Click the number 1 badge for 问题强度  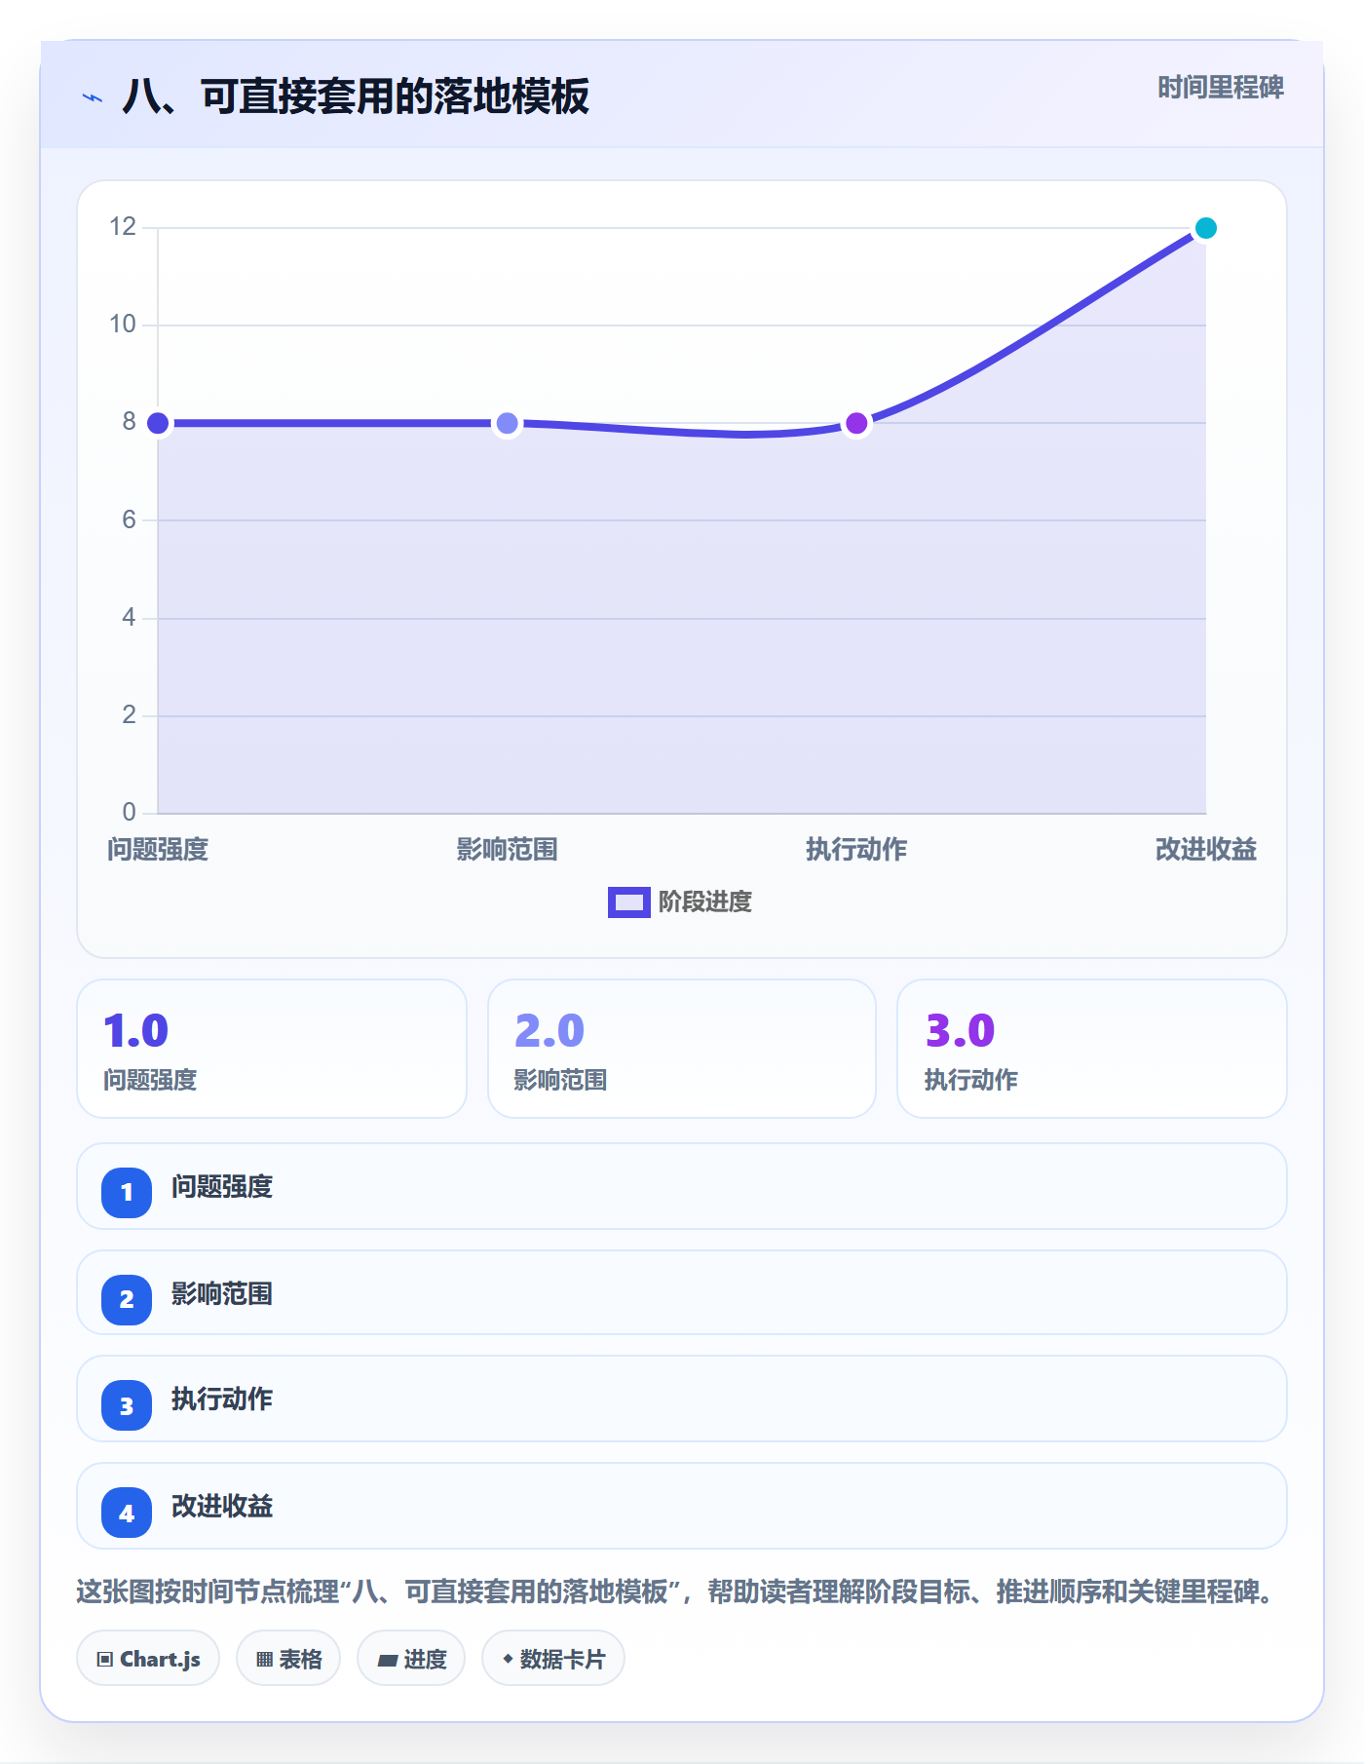[x=127, y=1192]
